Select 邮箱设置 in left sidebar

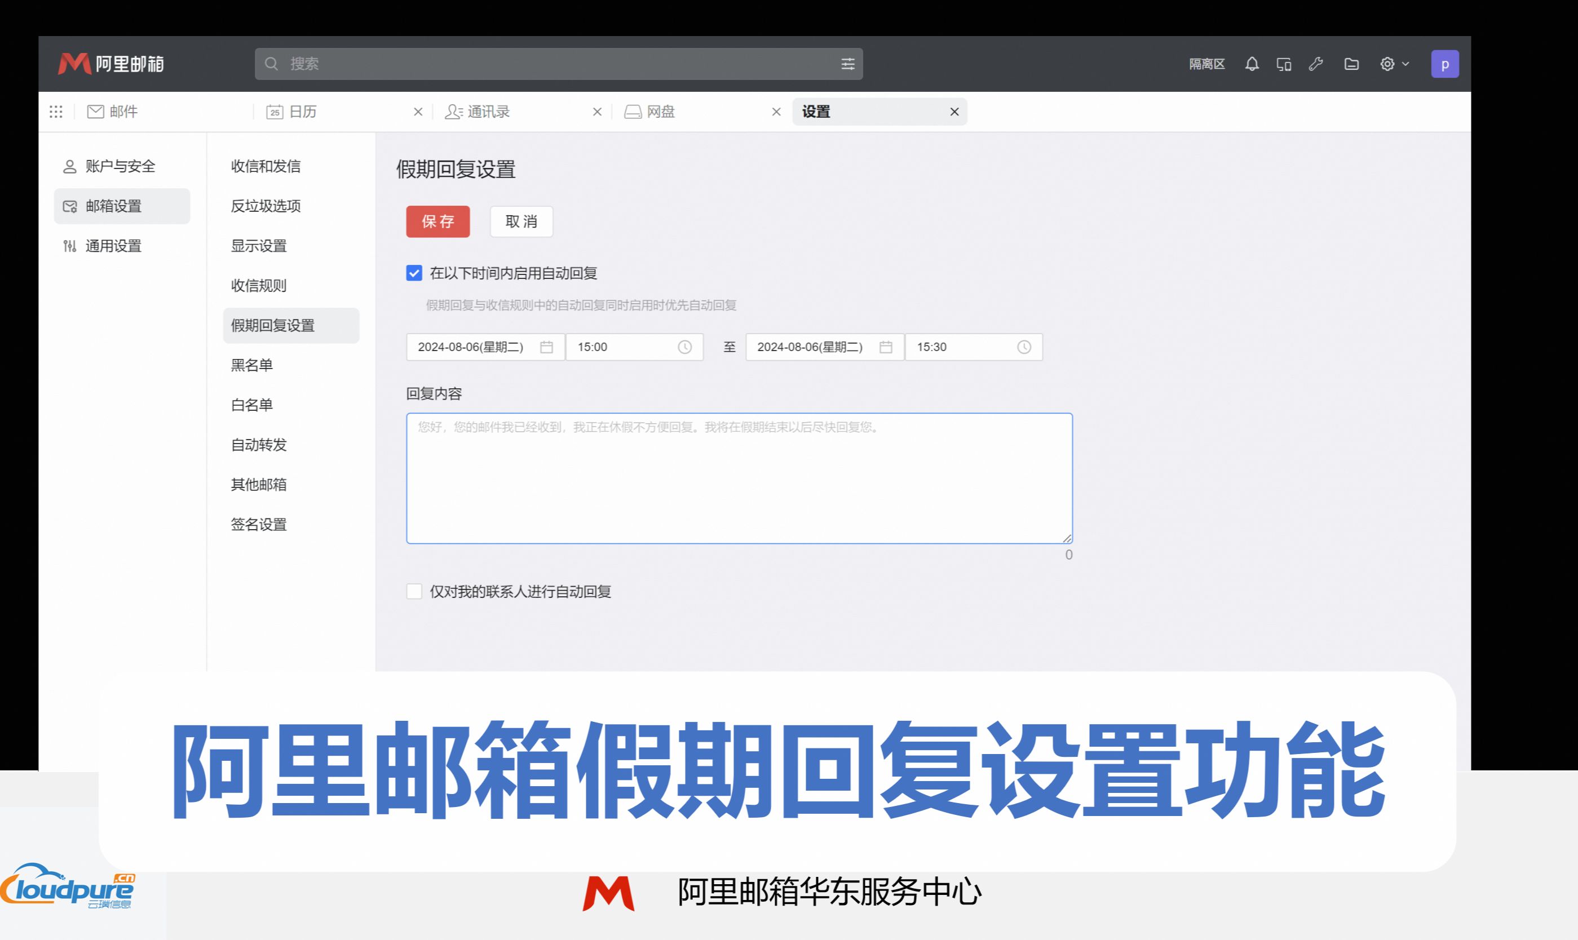[x=122, y=206]
